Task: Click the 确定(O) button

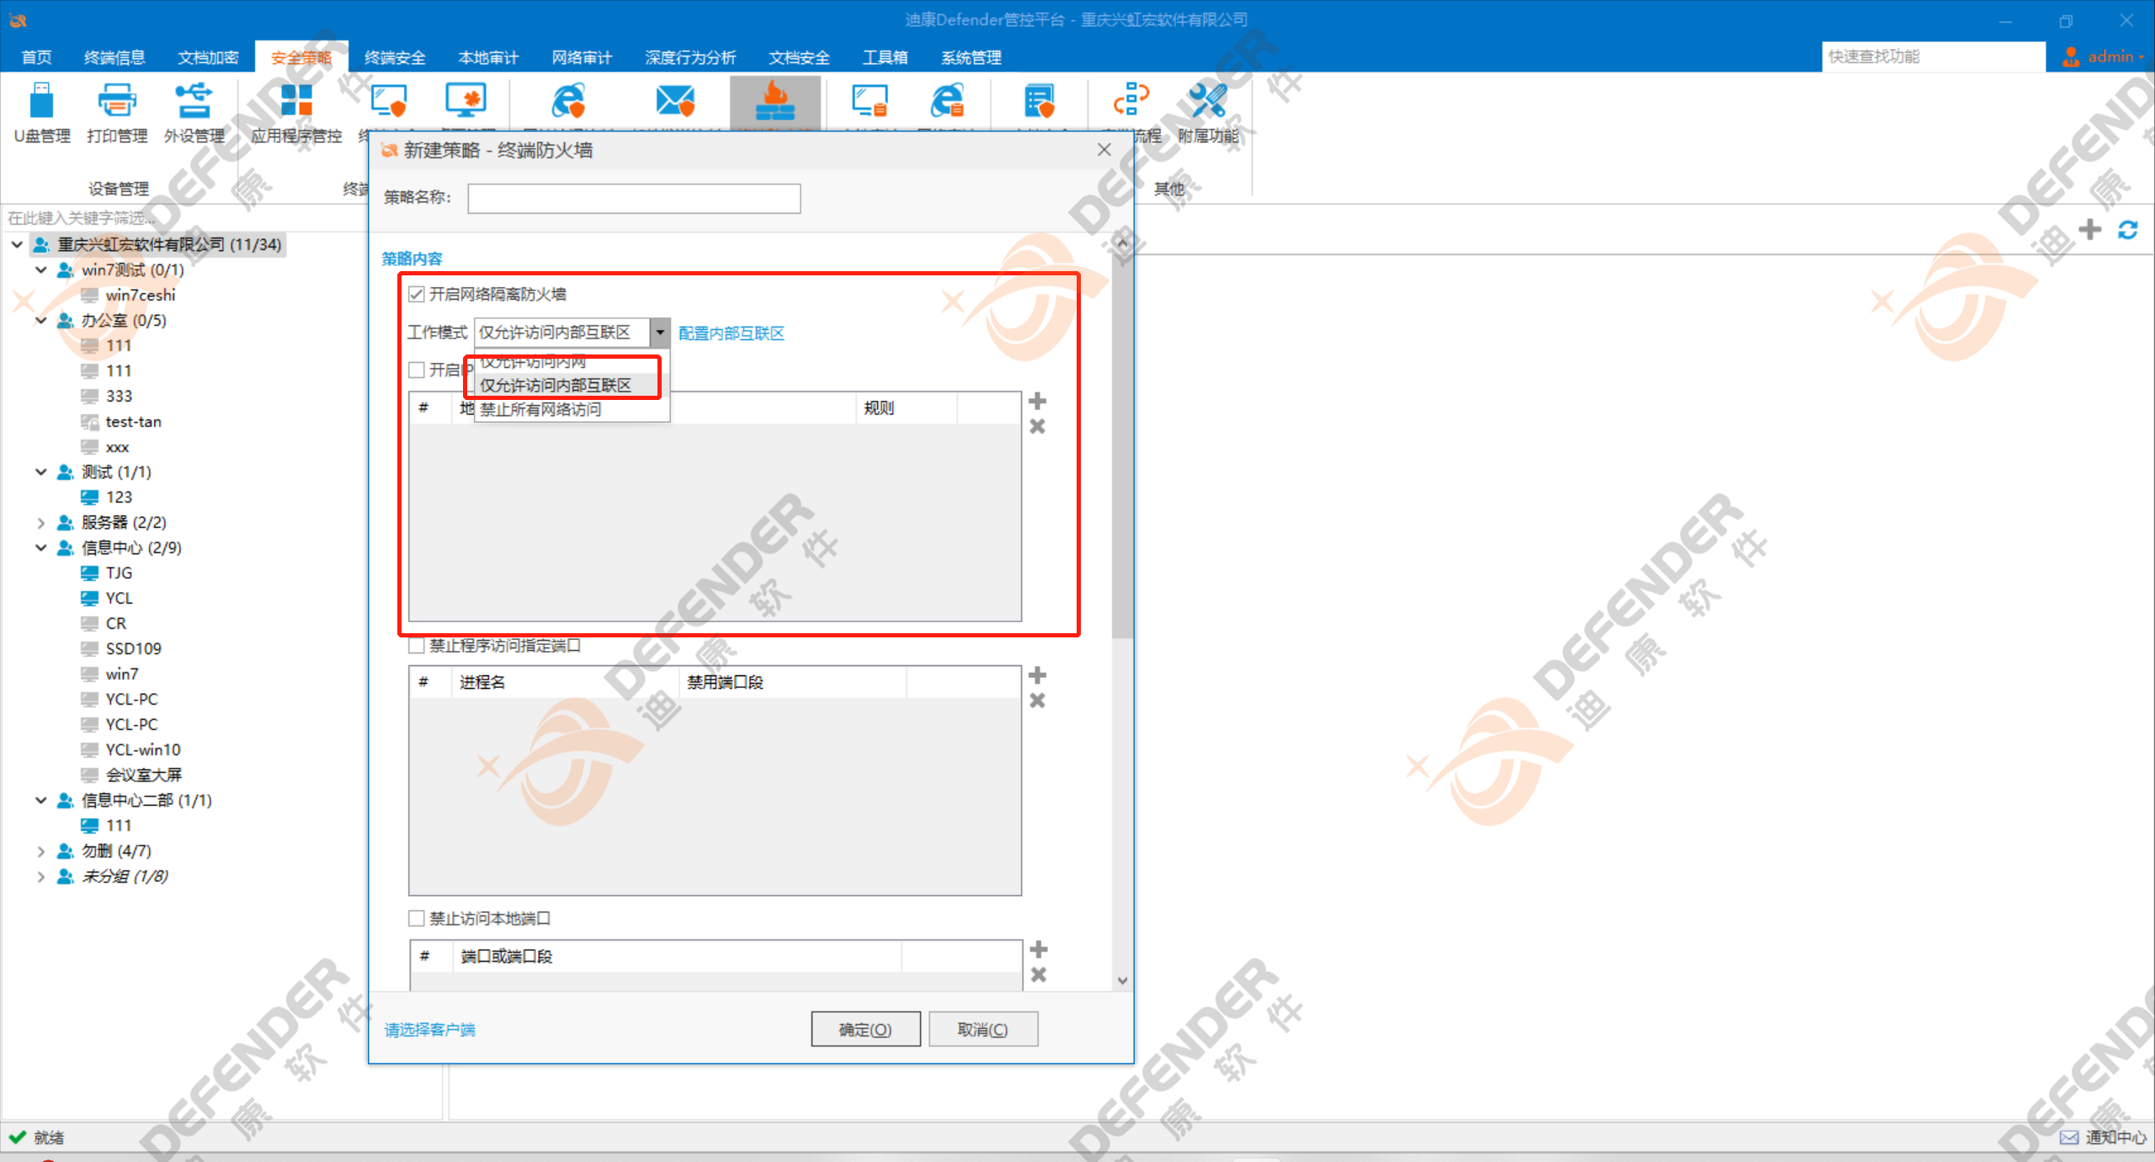Action: tap(865, 1029)
